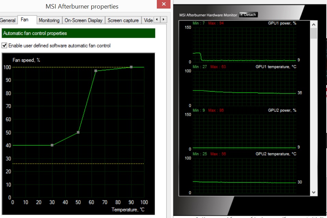This screenshot has height=218, width=327.
Task: Select the fan curve node at 50°C
Action: coord(78,132)
